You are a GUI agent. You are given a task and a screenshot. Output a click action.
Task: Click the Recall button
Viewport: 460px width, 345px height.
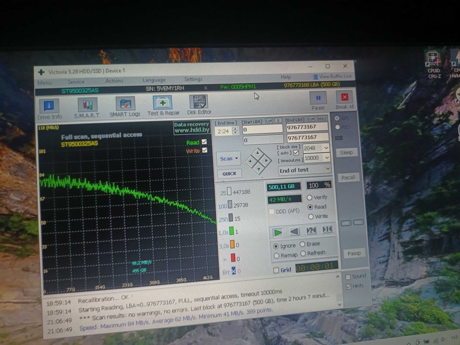click(348, 177)
